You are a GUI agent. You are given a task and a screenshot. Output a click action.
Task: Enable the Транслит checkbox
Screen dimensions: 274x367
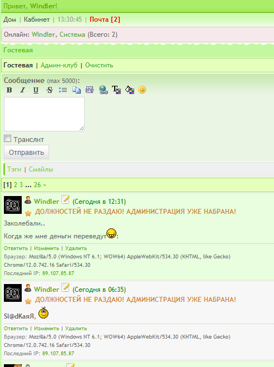click(7, 139)
